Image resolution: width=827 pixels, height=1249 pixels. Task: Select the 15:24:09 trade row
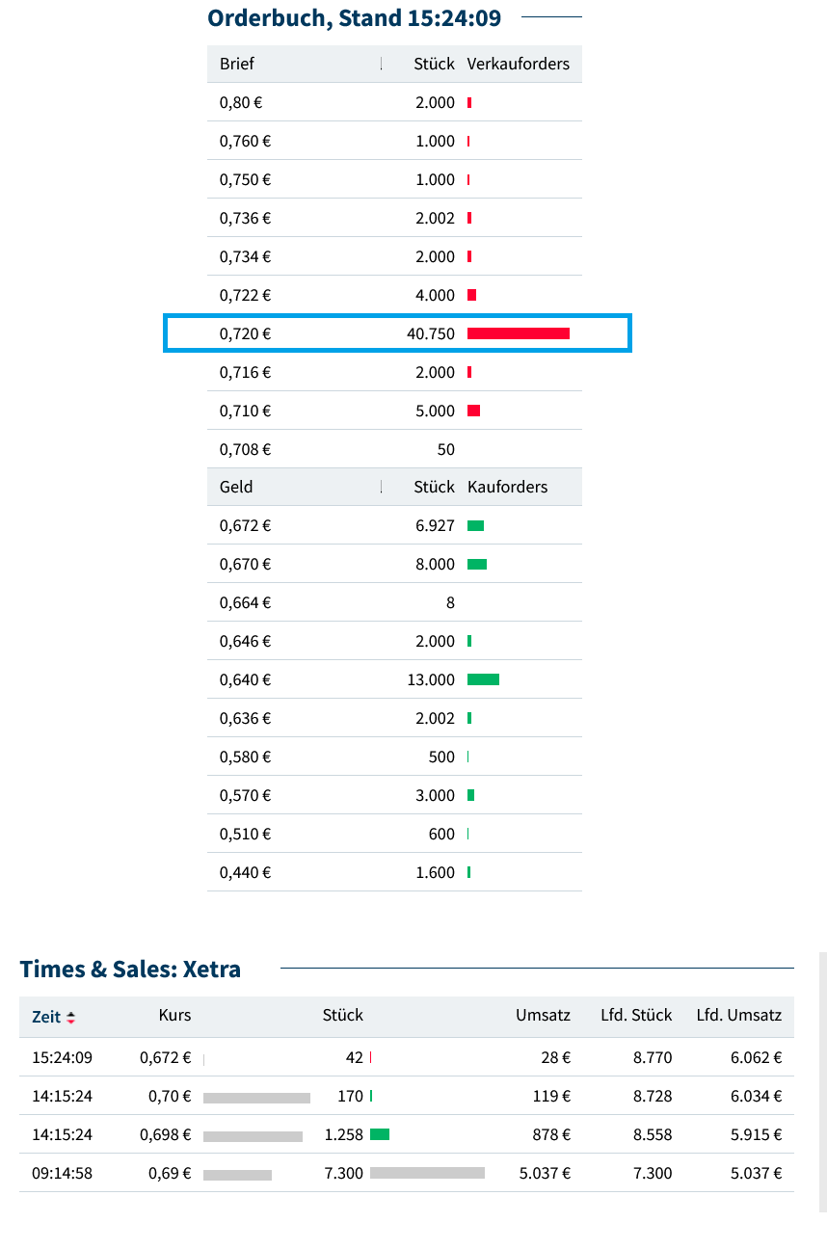(x=406, y=1057)
